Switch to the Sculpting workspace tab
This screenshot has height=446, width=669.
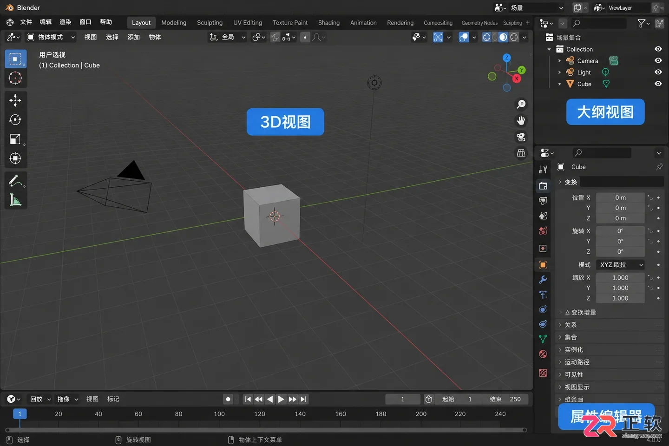[210, 23]
